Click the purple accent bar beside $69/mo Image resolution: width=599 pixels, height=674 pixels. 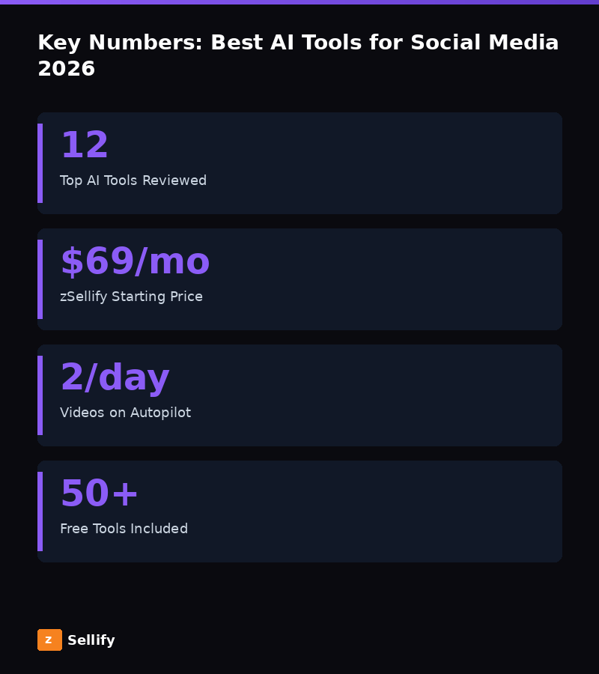tap(40, 279)
